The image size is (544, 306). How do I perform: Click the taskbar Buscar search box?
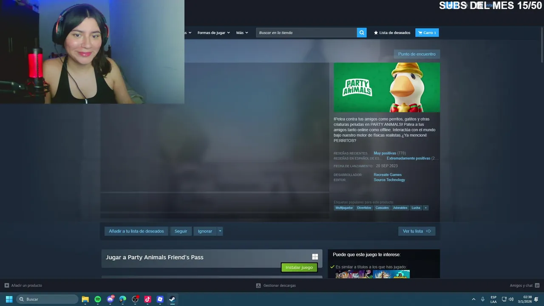[47, 299]
